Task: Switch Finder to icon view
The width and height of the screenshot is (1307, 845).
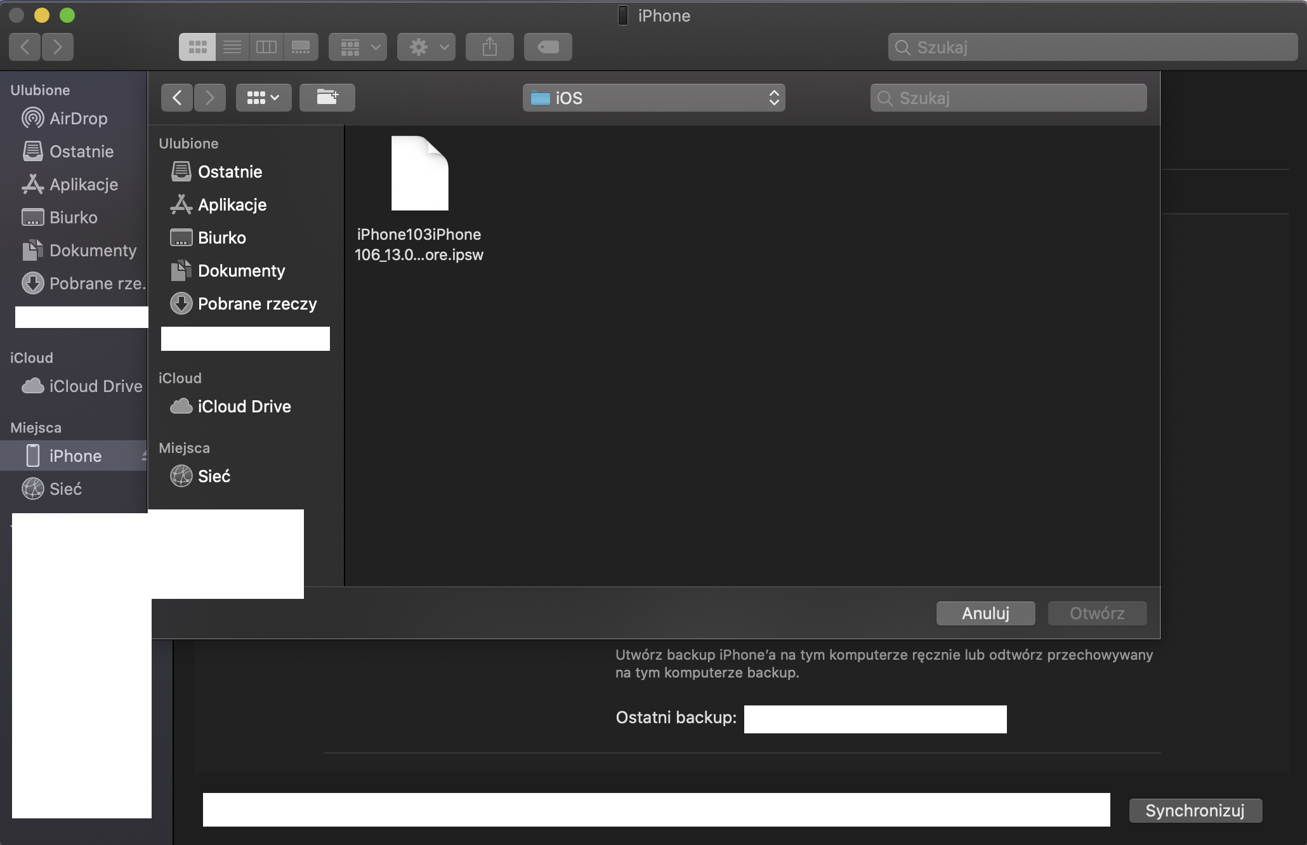Action: (197, 47)
